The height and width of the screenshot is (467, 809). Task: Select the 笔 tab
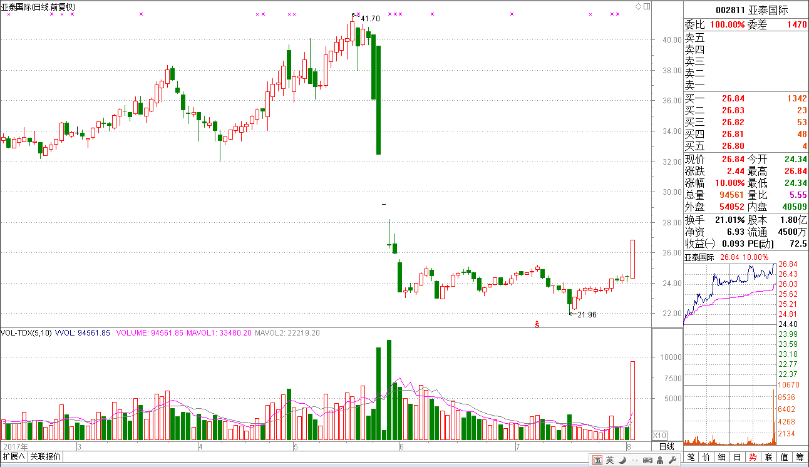coord(691,457)
